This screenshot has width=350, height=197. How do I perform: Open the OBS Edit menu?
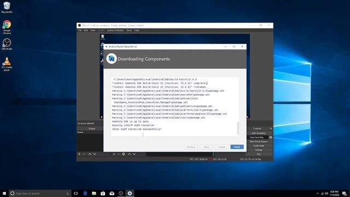(86, 31)
